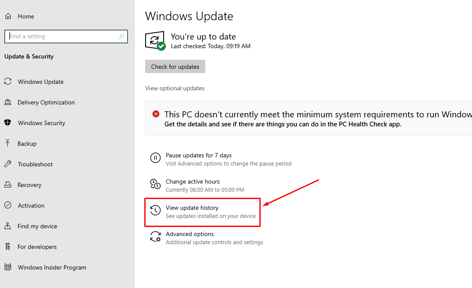Click the Activation checkmark circle icon
Screen dimensions: 472x288
[x=8, y=205]
